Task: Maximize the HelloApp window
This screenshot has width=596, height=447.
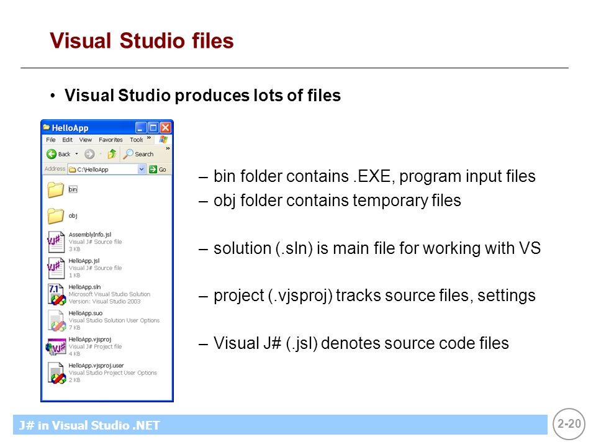Action: coord(153,127)
